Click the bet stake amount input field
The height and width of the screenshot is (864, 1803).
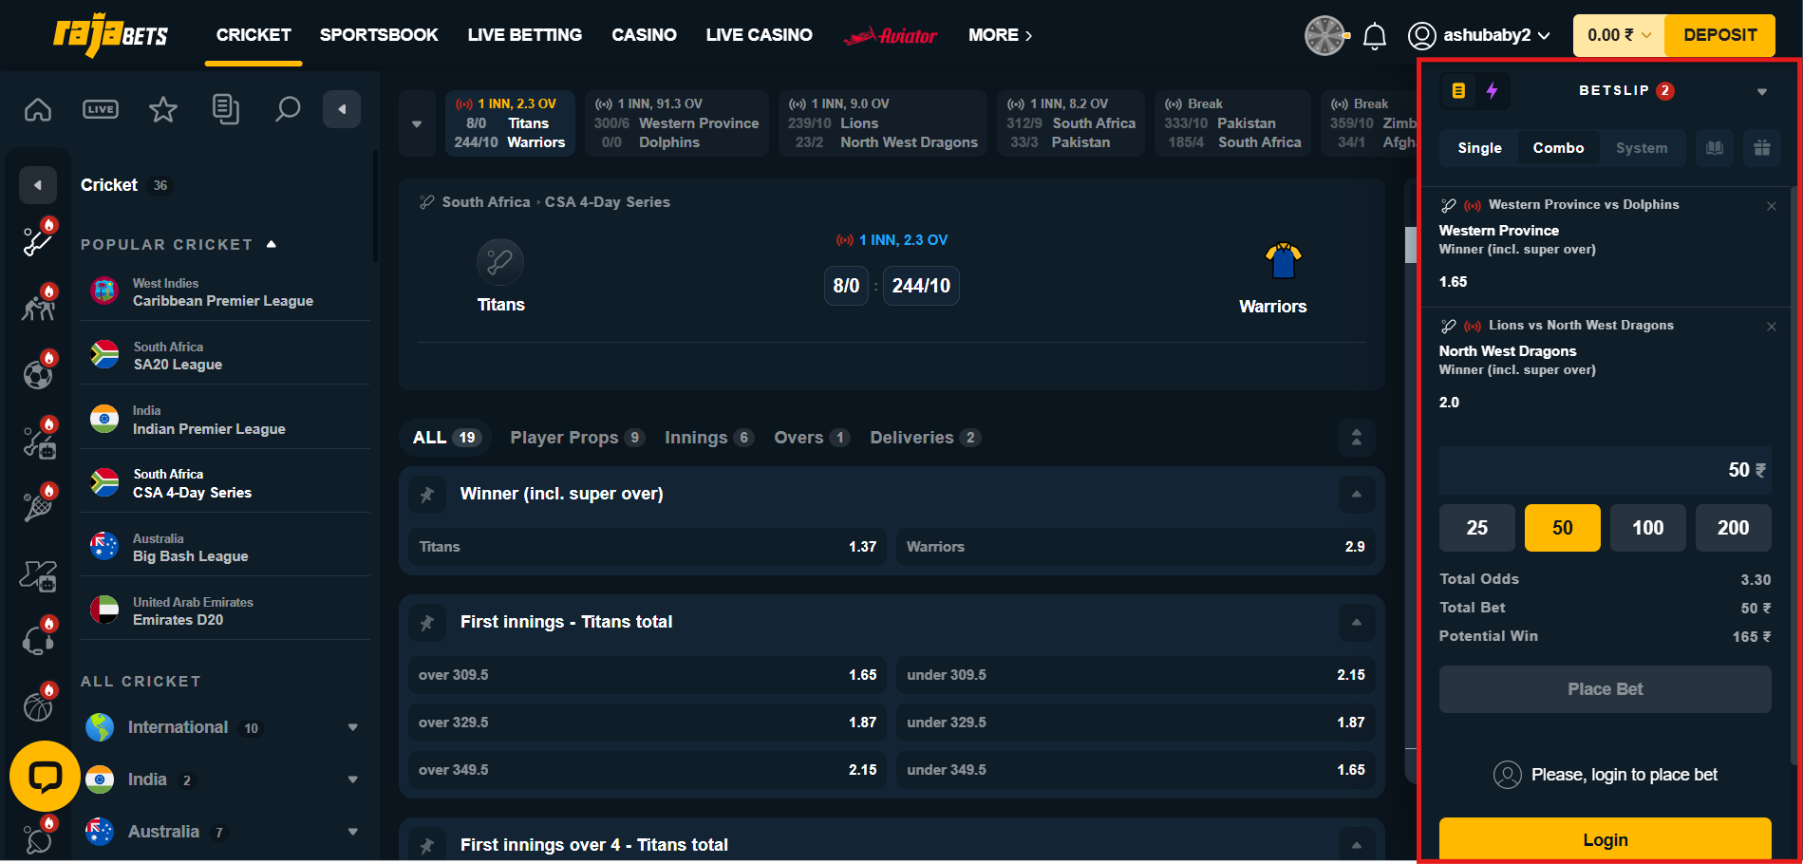(x=1605, y=470)
